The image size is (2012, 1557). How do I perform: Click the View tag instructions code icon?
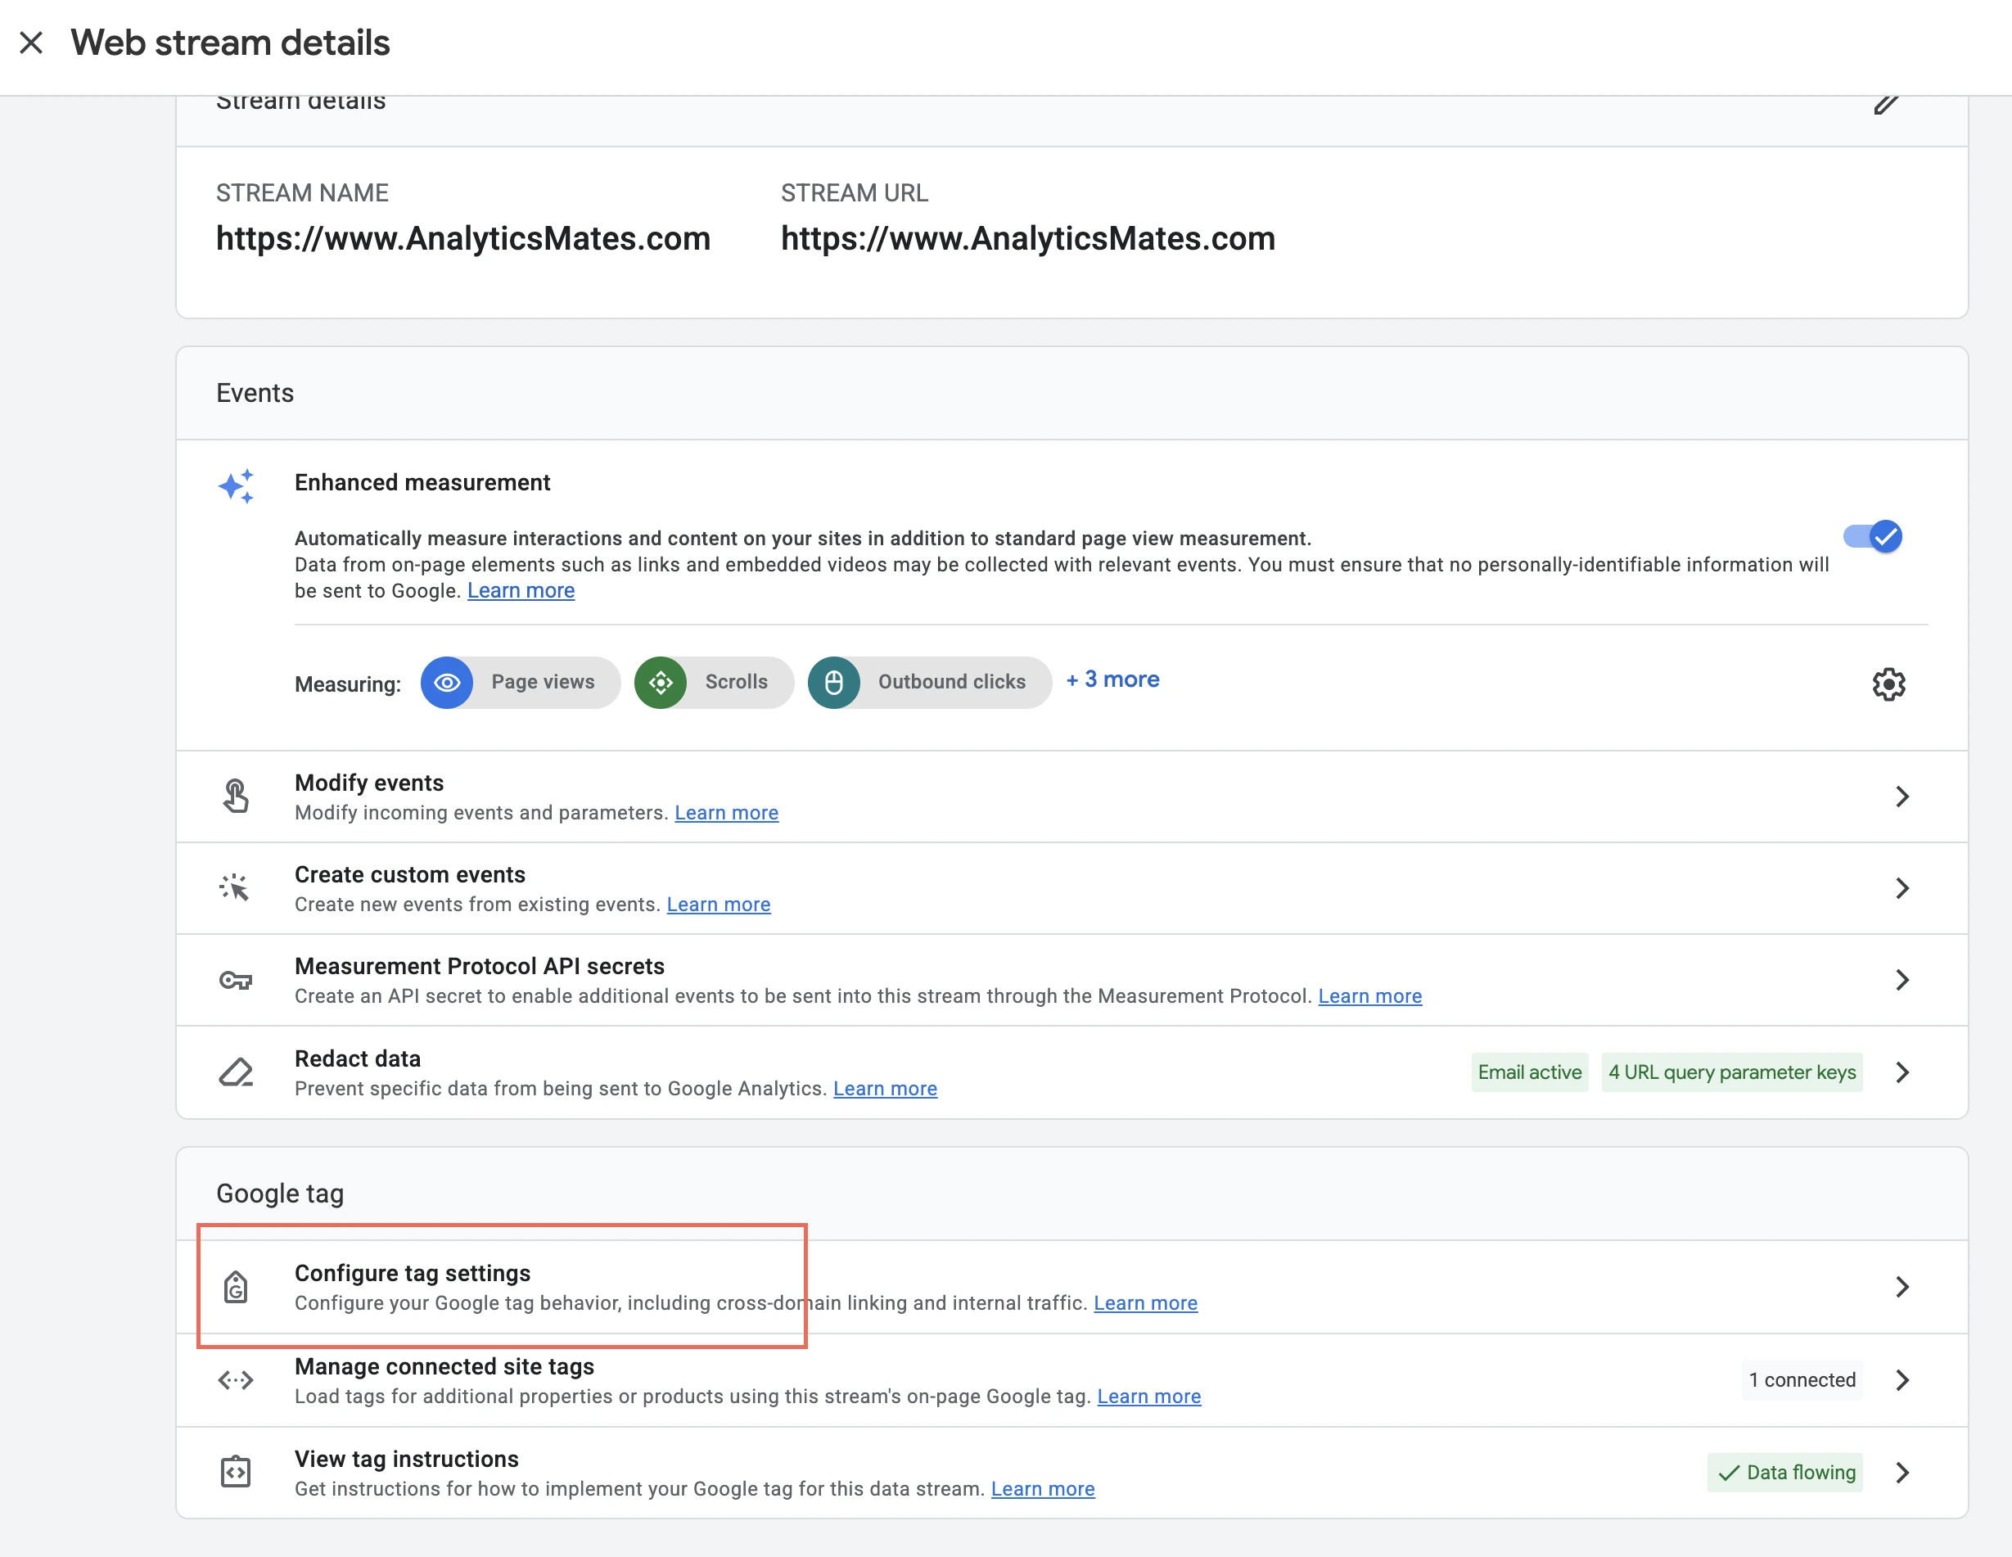(236, 1472)
